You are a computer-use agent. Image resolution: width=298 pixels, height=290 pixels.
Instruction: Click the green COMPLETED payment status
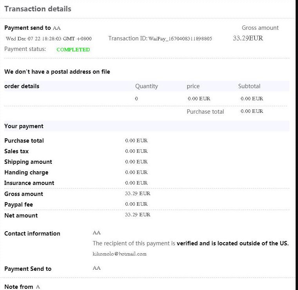(x=73, y=50)
